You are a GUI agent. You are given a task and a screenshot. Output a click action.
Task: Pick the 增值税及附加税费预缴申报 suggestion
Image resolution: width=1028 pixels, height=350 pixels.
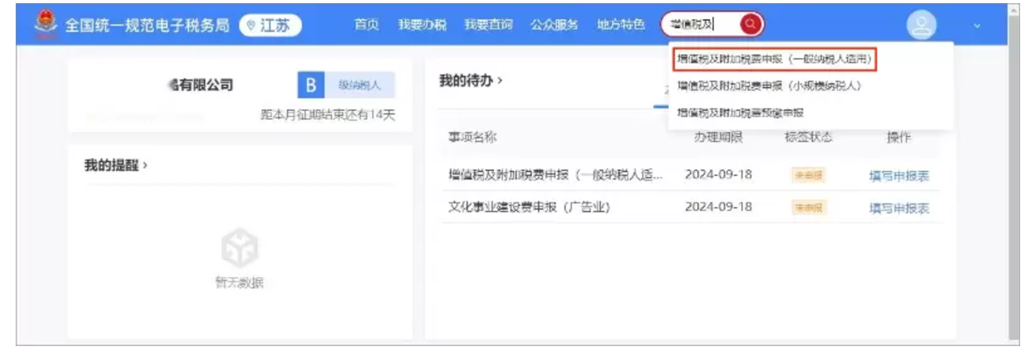coord(740,112)
